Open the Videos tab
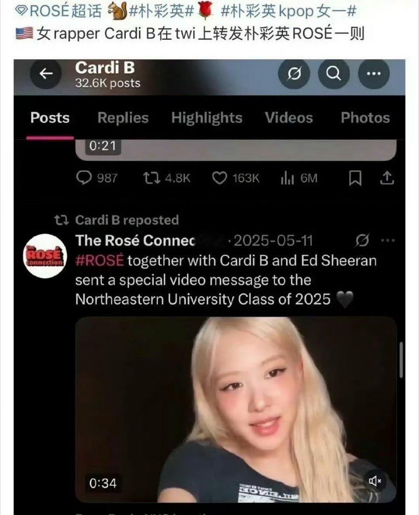Screen dimensions: 419x515 [289, 118]
